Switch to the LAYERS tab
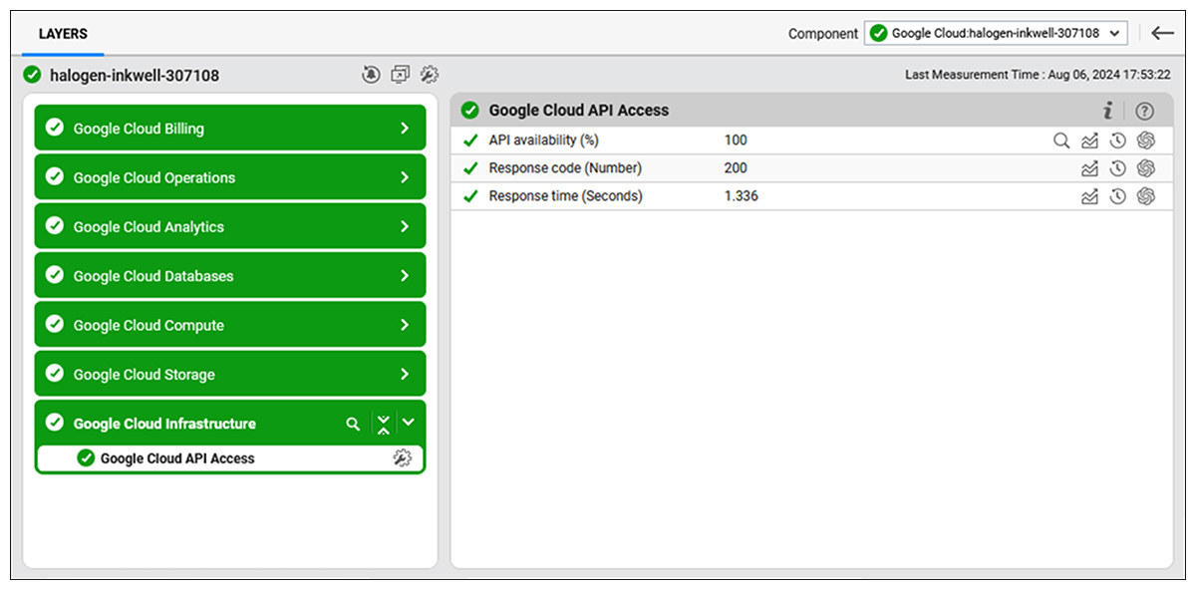This screenshot has width=1196, height=590. click(x=63, y=34)
